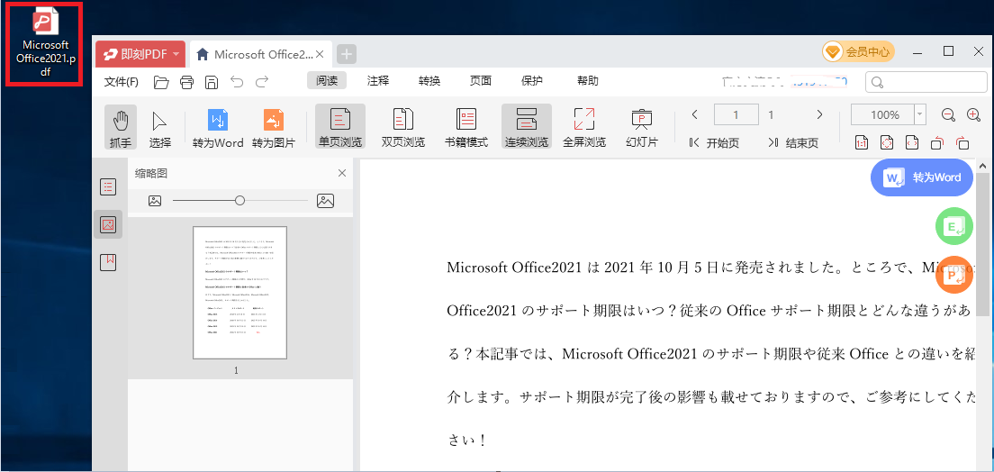994x472 pixels.
Task: Switch to 单页浏览 single page view
Action: pyautogui.click(x=339, y=127)
